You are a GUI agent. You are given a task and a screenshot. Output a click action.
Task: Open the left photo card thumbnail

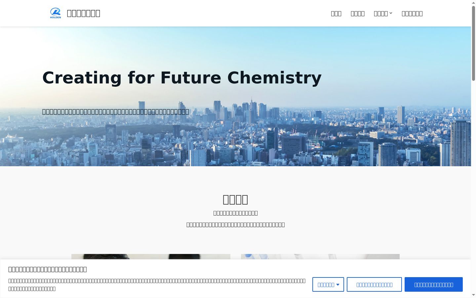[151, 257]
